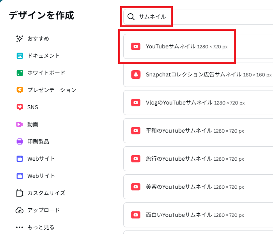This screenshot has height=234, width=273.
Task: Click the three-dots もっと見る icon
Action: [19, 227]
